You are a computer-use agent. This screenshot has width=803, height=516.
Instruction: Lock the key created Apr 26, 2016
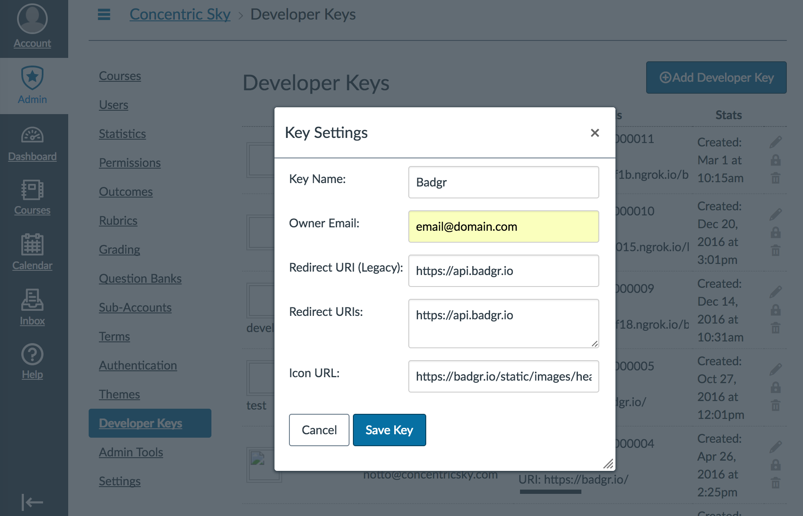click(776, 465)
